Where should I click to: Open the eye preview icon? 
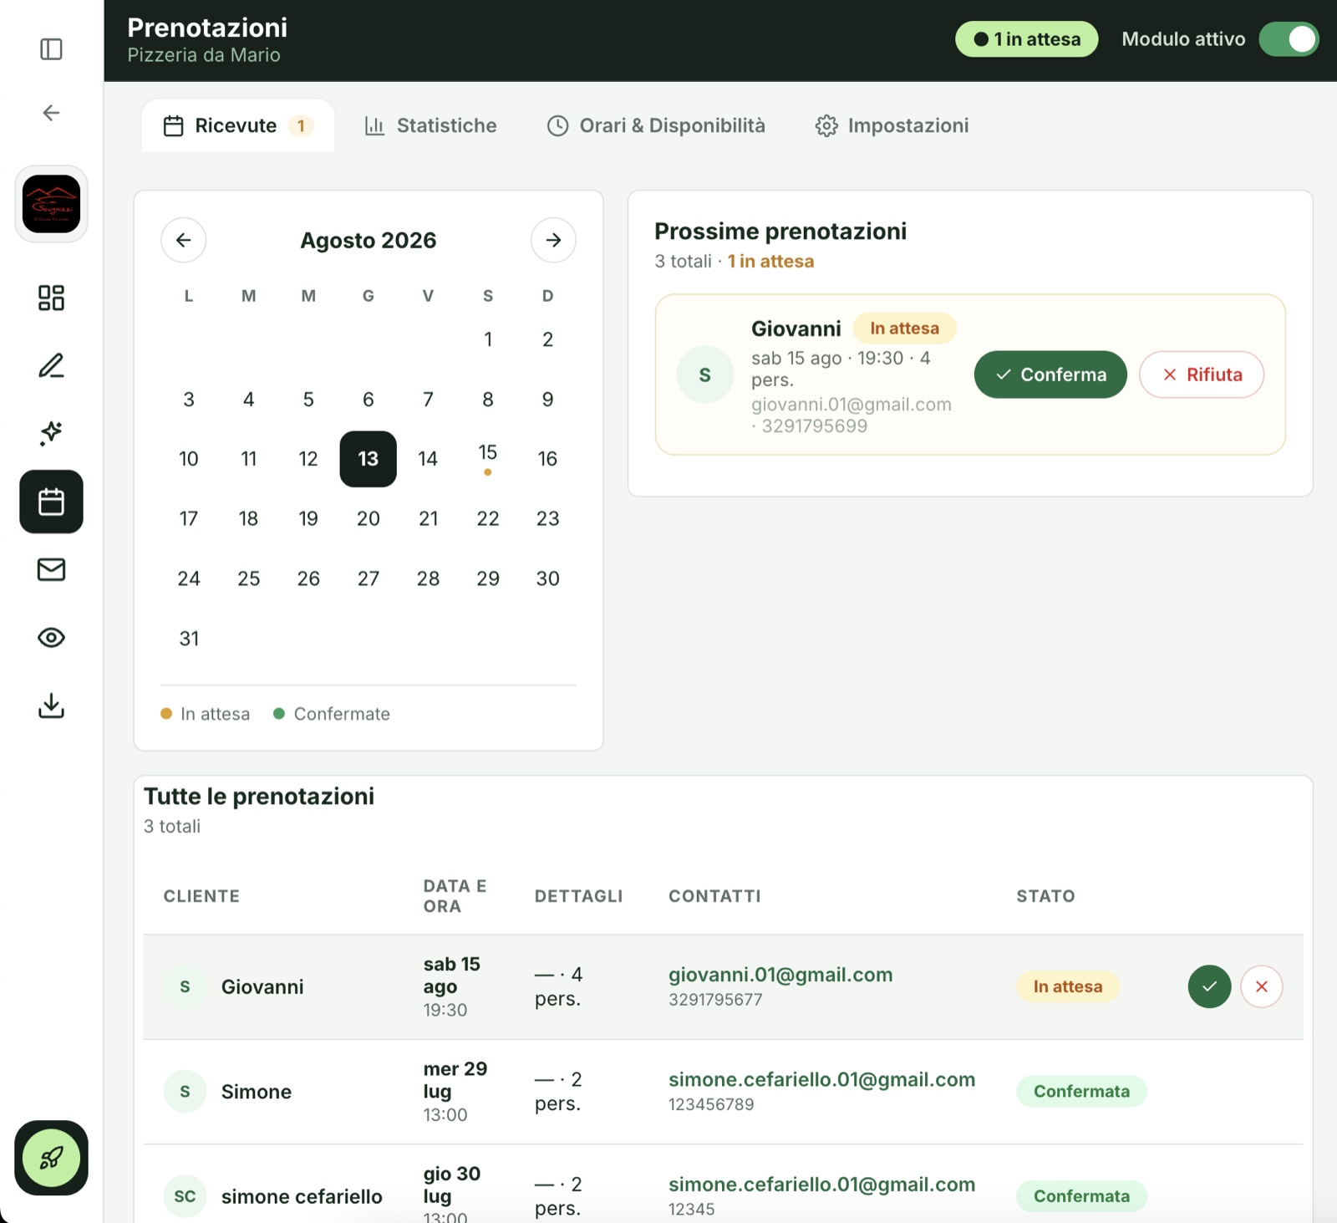coord(51,638)
